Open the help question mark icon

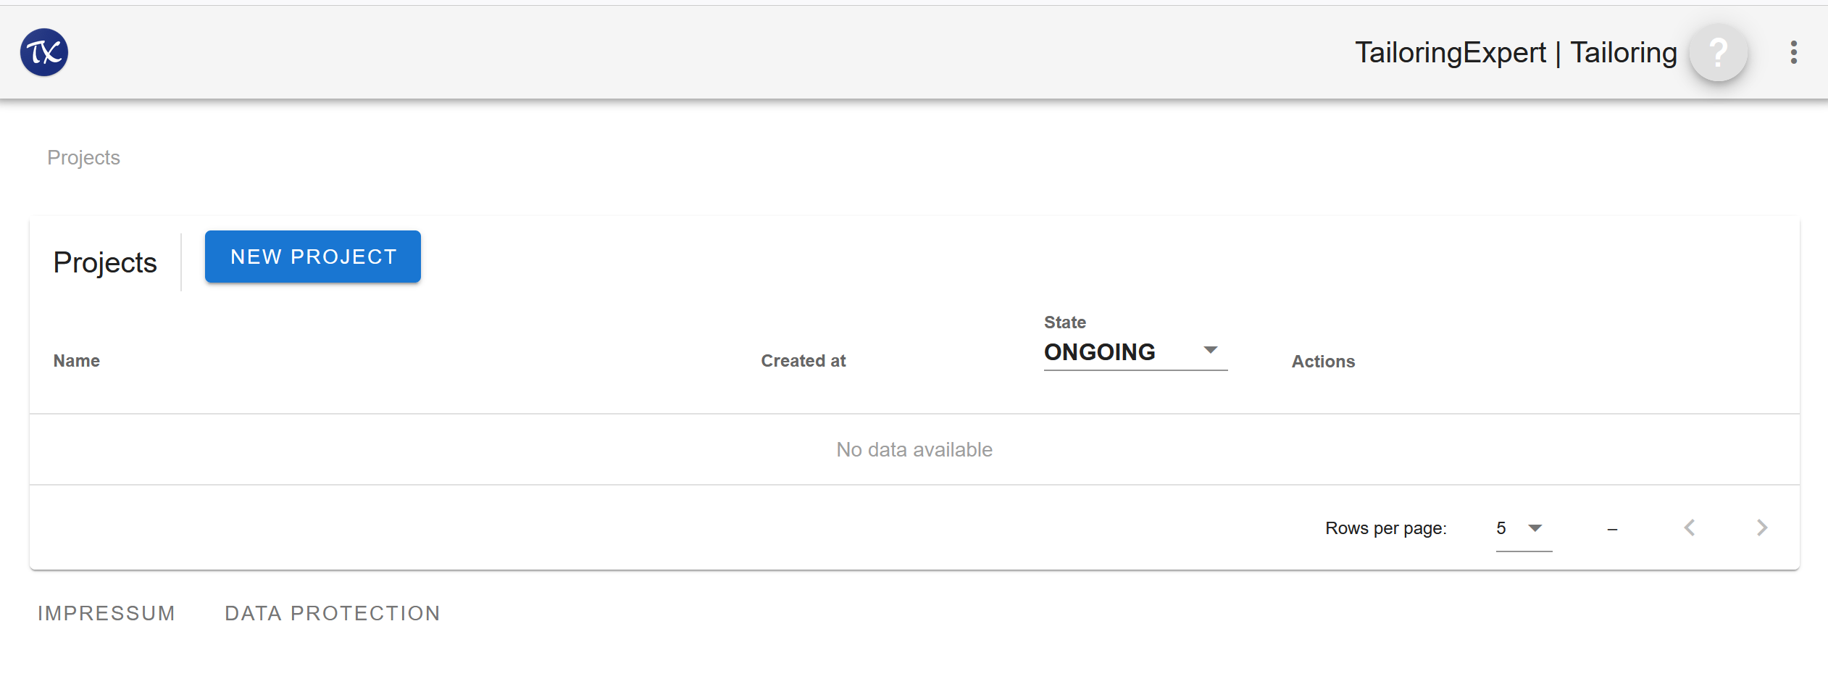pyautogui.click(x=1718, y=52)
